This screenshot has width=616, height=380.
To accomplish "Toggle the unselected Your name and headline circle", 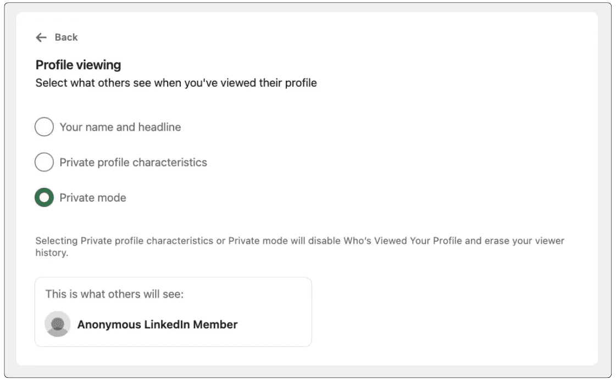I will point(44,126).
